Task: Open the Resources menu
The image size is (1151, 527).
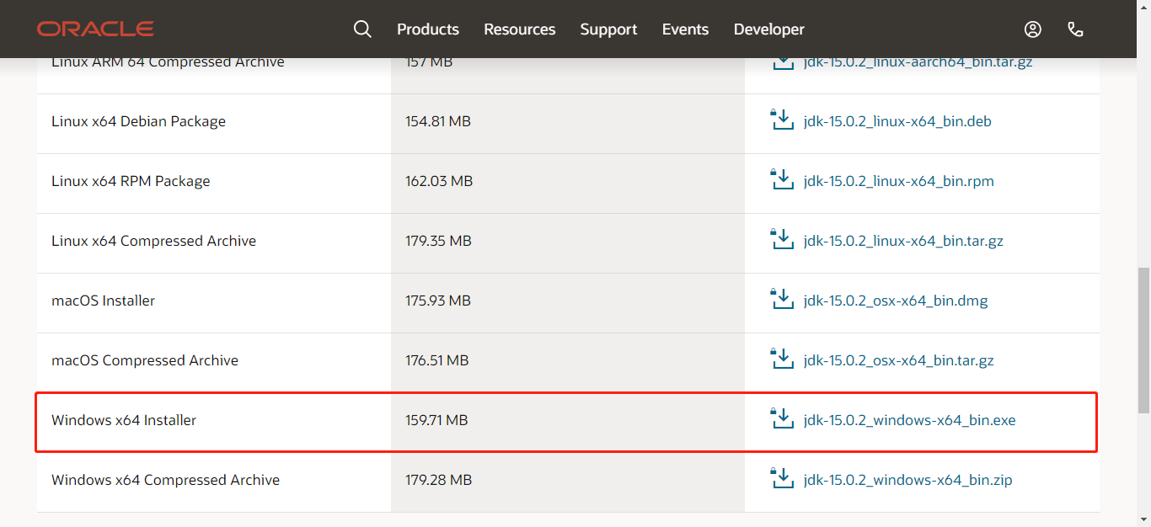Action: coord(520,29)
